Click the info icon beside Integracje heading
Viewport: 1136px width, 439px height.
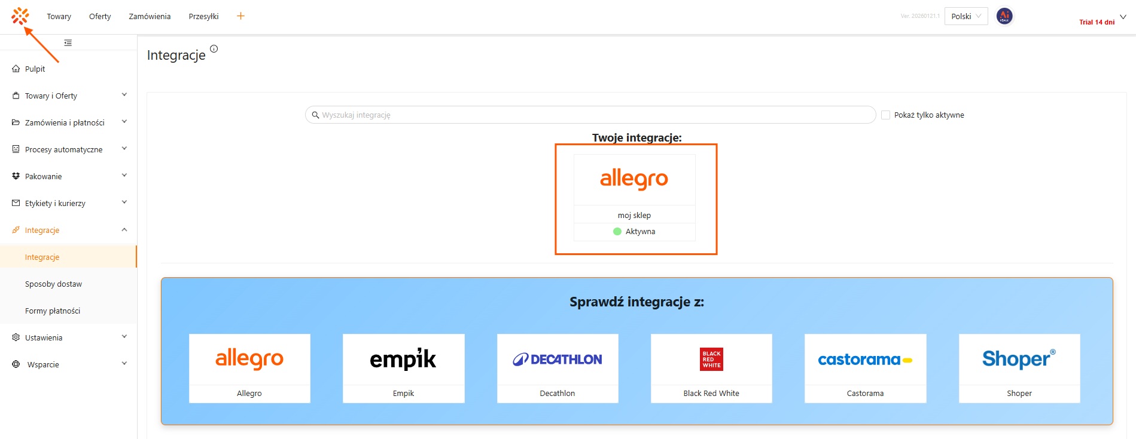point(214,49)
